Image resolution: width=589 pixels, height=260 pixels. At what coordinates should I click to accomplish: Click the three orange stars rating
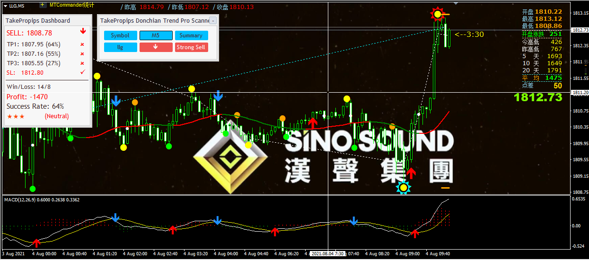[16, 116]
